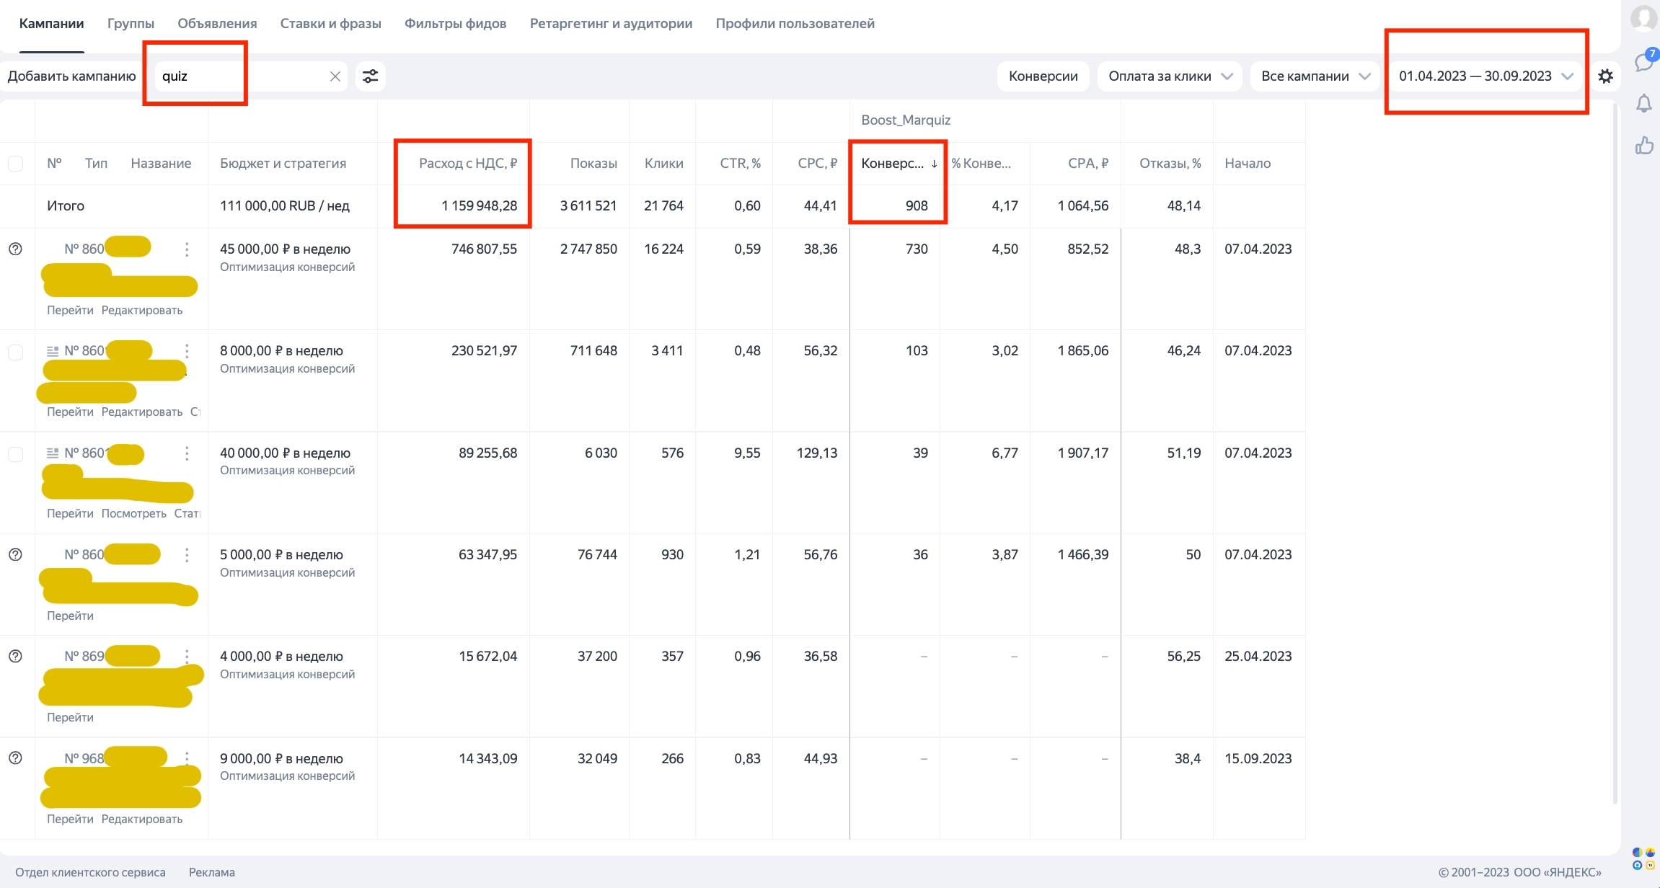Open menu for campaign with 746 807,55 spend
Screen dimensions: 1660x888
click(x=187, y=249)
